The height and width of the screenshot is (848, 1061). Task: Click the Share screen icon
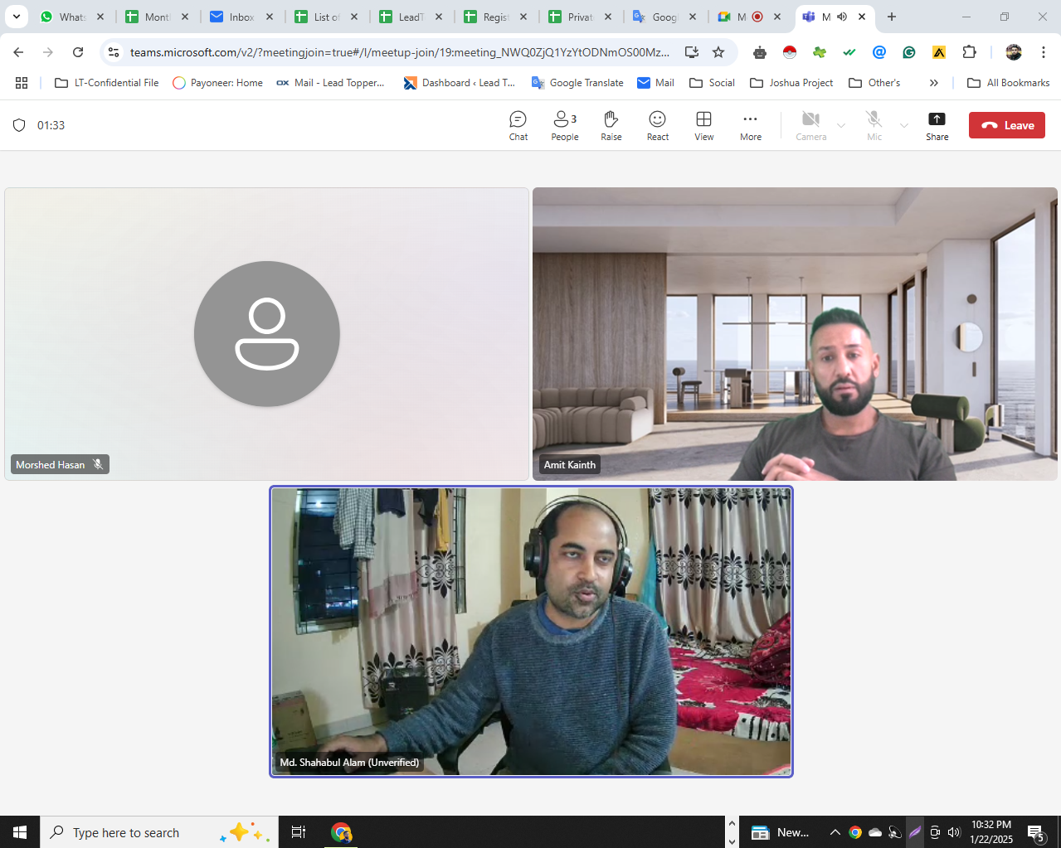(937, 125)
